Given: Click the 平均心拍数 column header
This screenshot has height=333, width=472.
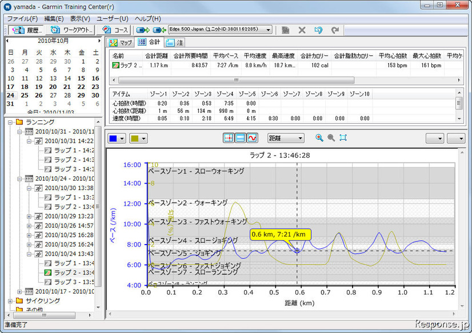Looking at the screenshot, I should [x=393, y=56].
